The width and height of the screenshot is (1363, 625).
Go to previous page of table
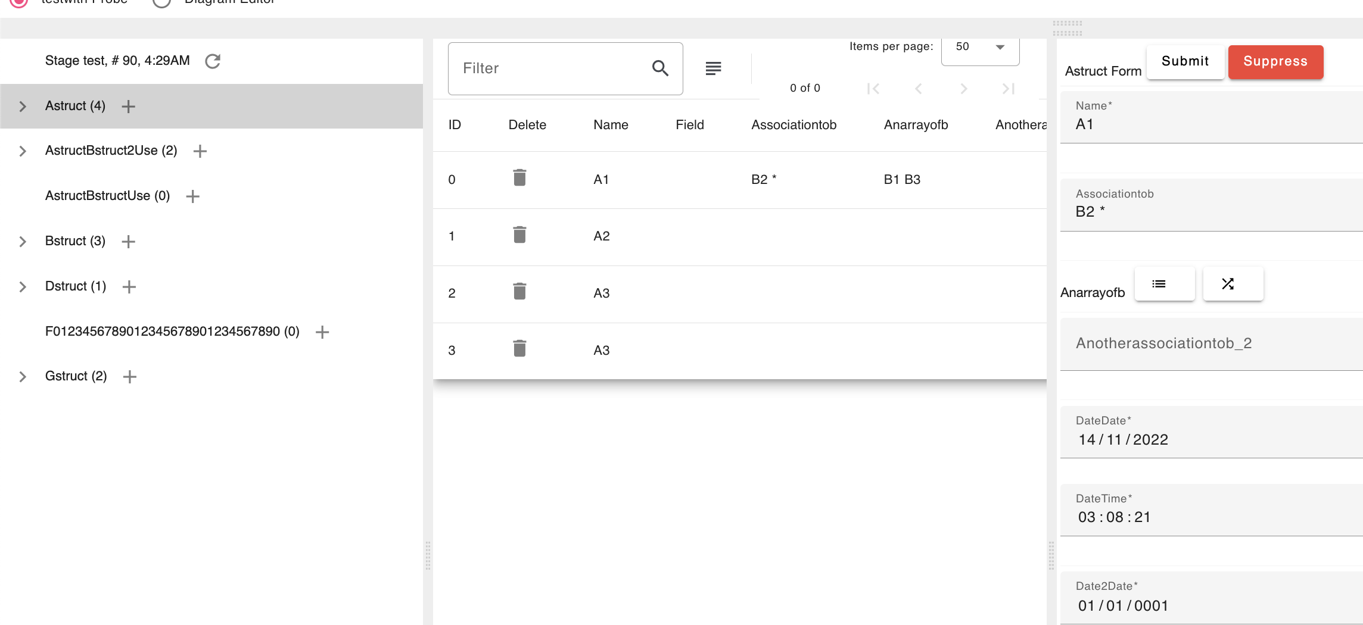click(919, 89)
